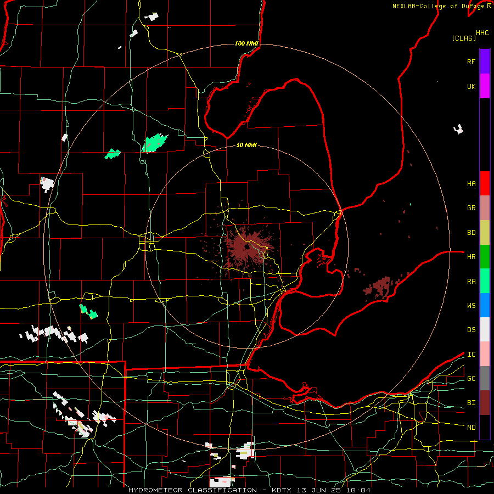
Task: Click the BI brown legend swatch
Action: 485,403
